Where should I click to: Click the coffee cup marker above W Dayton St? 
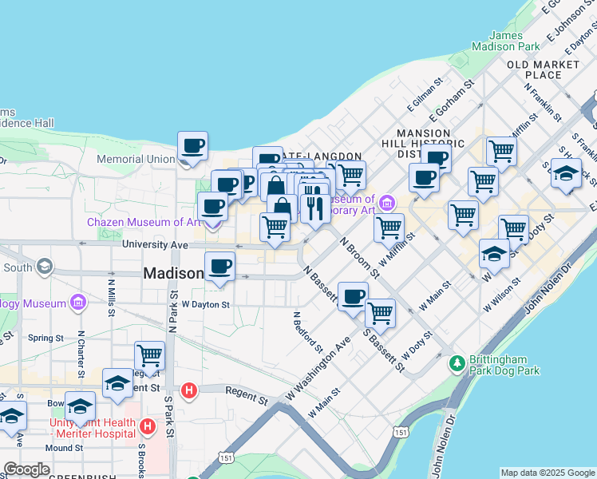point(219,267)
